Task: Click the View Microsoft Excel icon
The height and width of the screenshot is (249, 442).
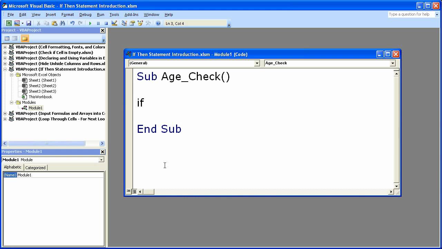Action: (x=9, y=23)
